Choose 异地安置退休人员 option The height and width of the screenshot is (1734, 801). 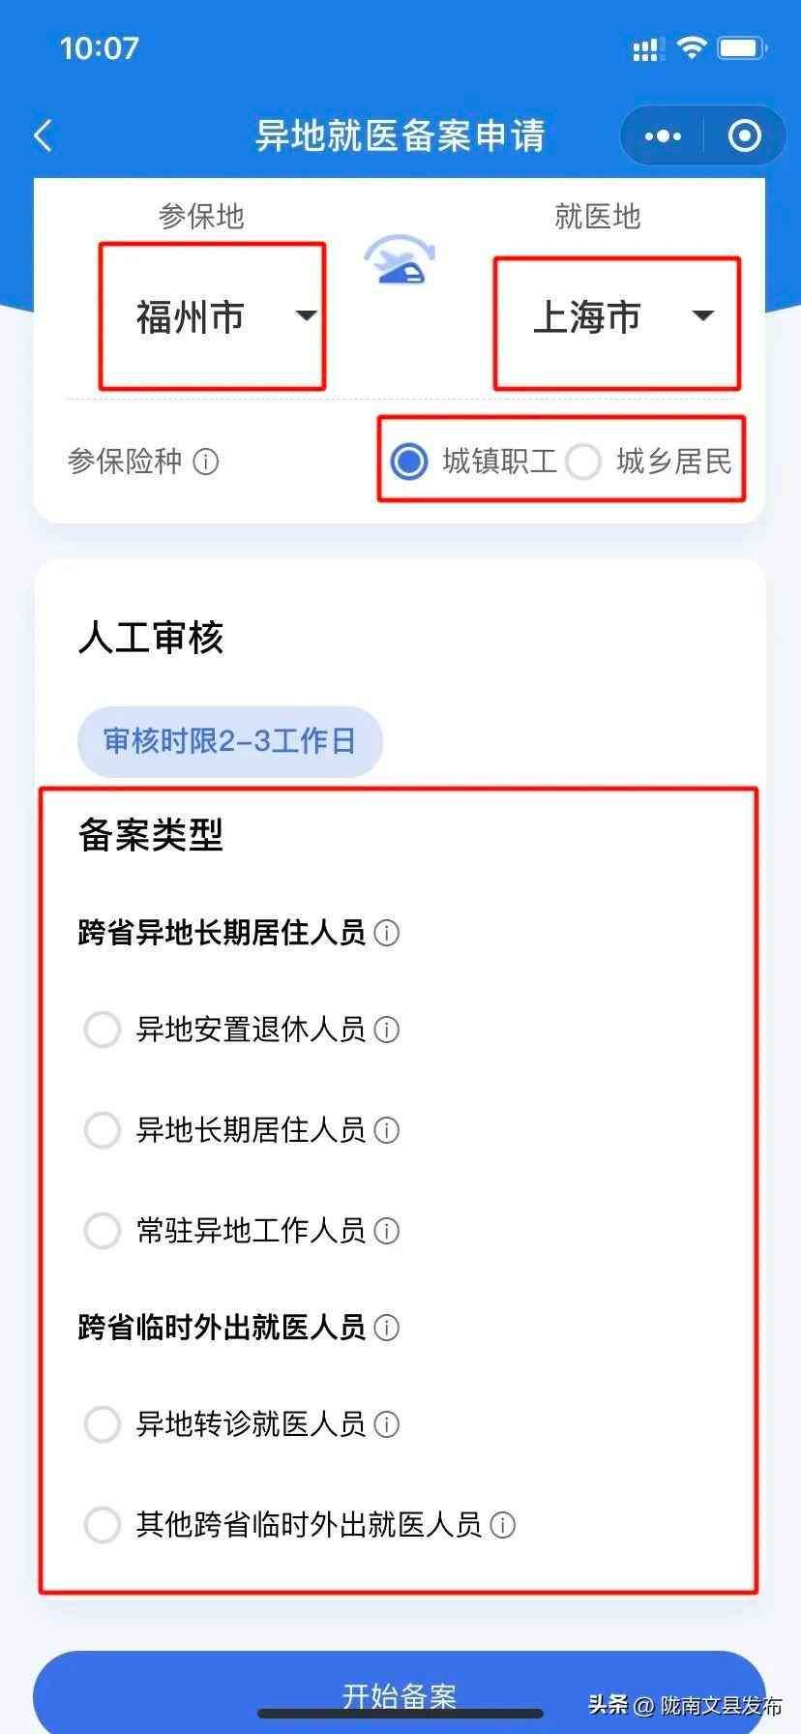tap(103, 1030)
